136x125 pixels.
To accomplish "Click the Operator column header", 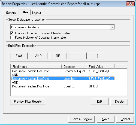I will [x=74, y=67].
